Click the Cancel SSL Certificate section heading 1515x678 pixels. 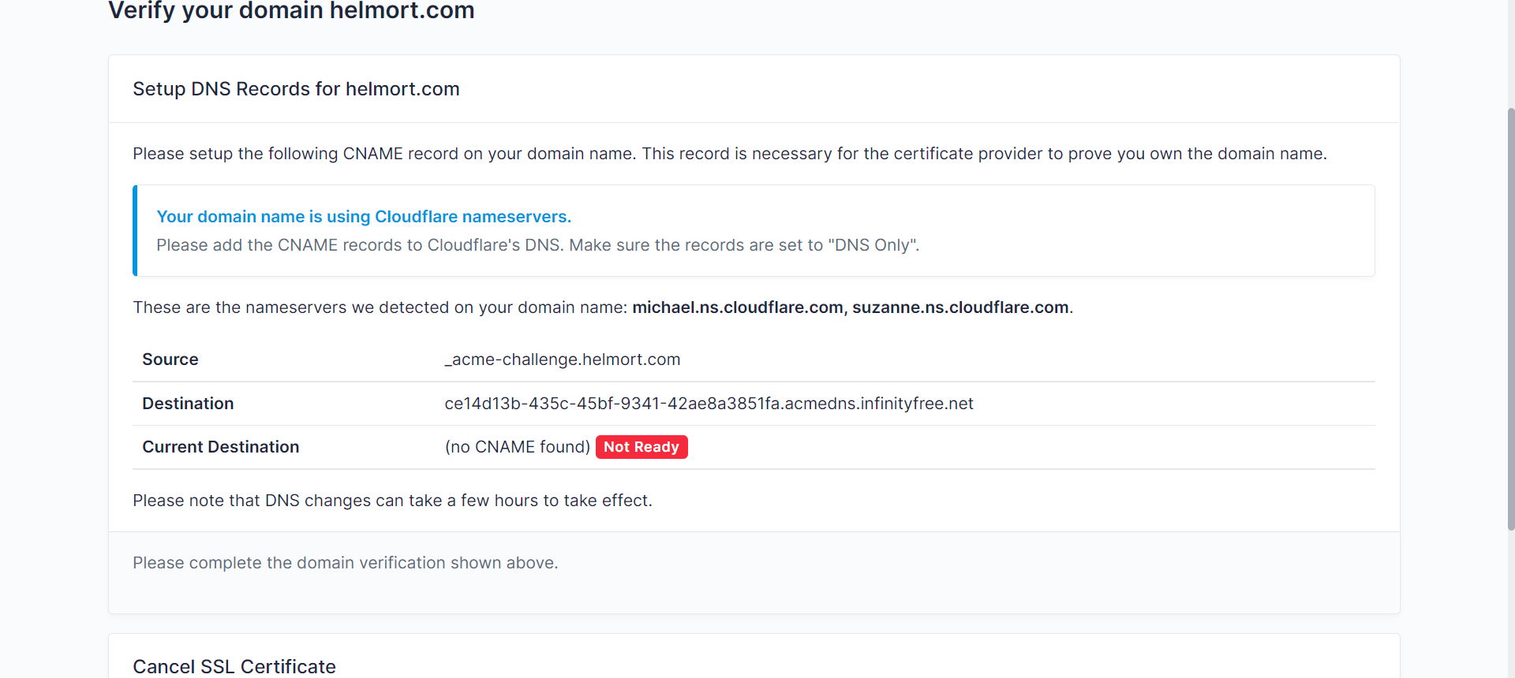(x=234, y=666)
